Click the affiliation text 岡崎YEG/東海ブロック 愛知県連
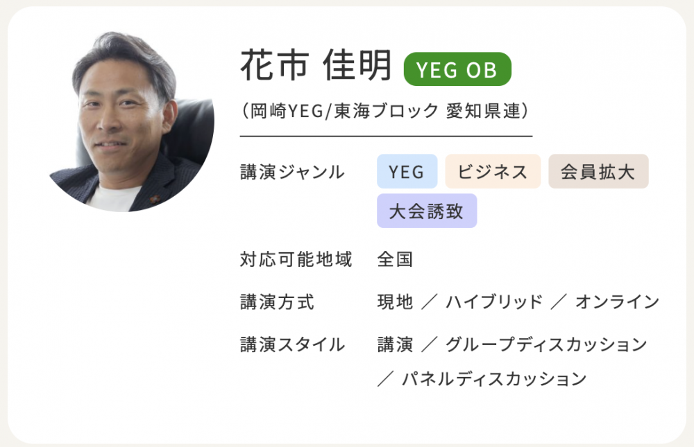This screenshot has height=447, width=694. tap(385, 111)
